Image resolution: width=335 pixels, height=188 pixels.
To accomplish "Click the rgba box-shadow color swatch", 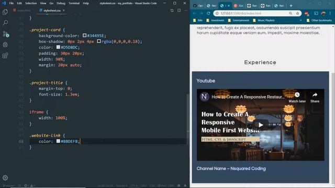I will point(99,41).
